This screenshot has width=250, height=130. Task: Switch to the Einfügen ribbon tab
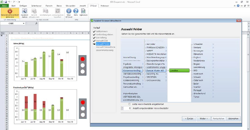23,6
